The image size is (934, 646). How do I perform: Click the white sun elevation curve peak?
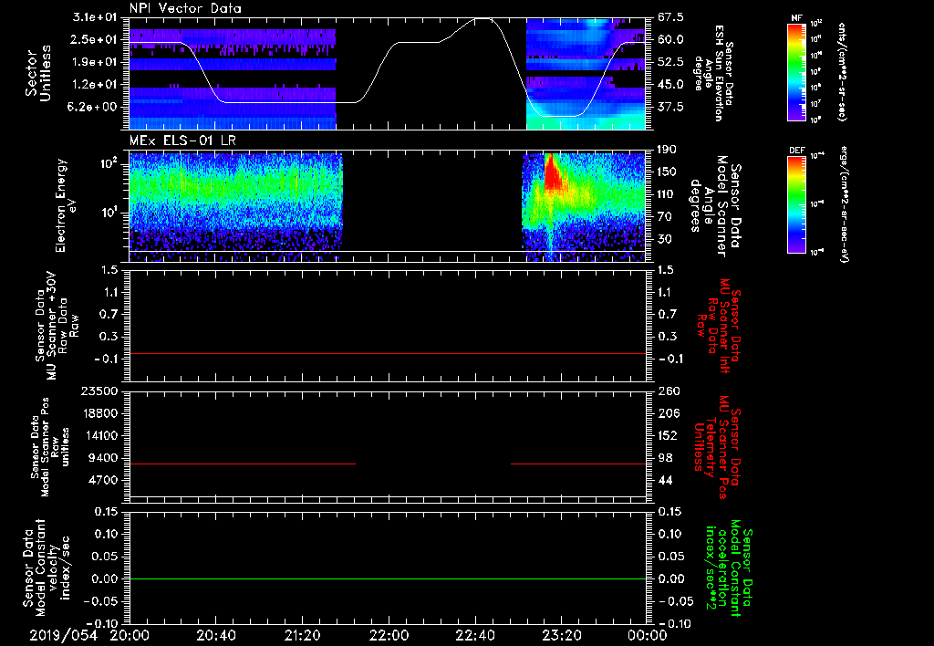[x=483, y=18]
